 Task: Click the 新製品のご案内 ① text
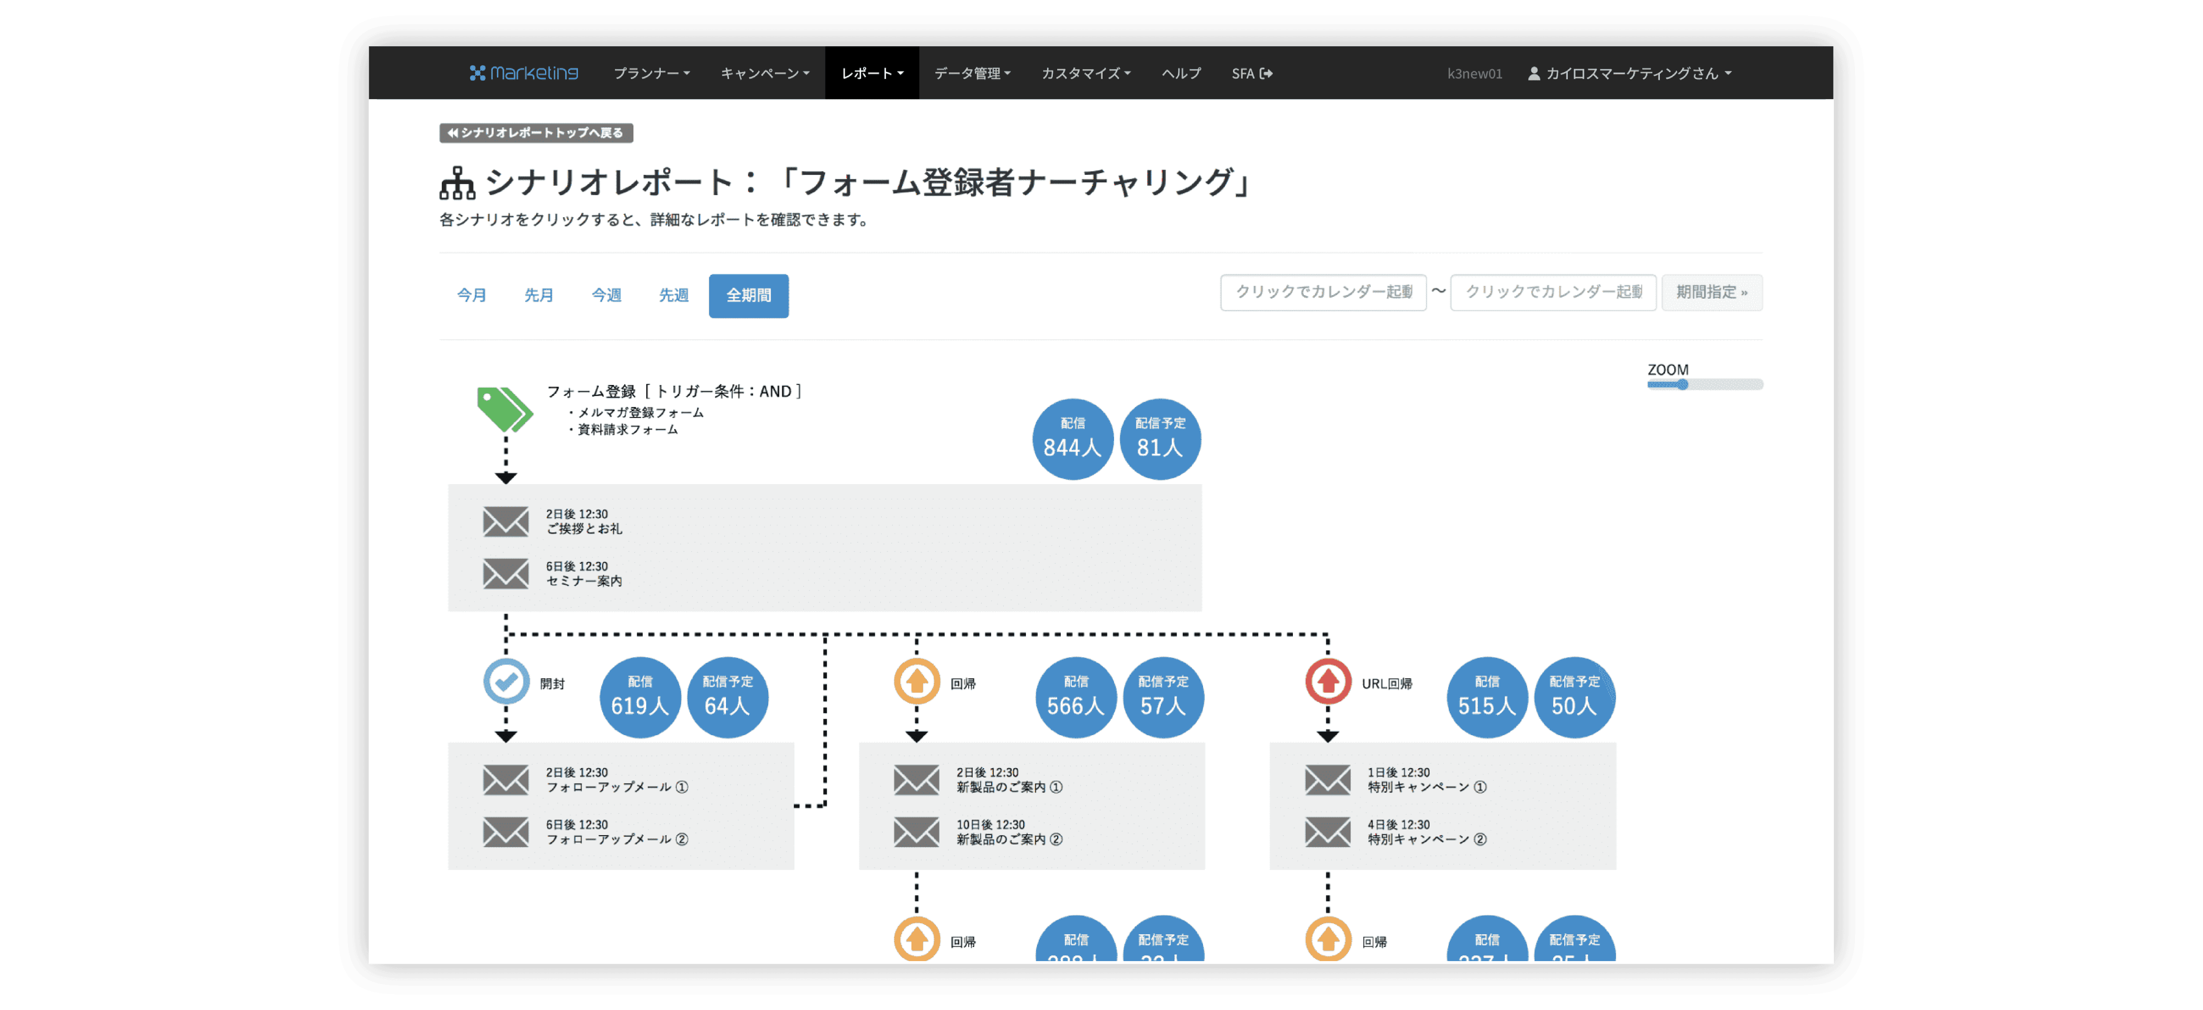[x=1010, y=787]
